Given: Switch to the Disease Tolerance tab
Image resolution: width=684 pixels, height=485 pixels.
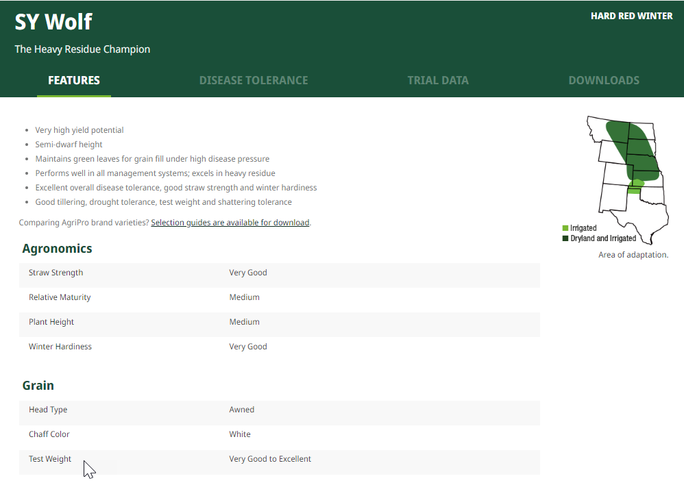Looking at the screenshot, I should (254, 80).
